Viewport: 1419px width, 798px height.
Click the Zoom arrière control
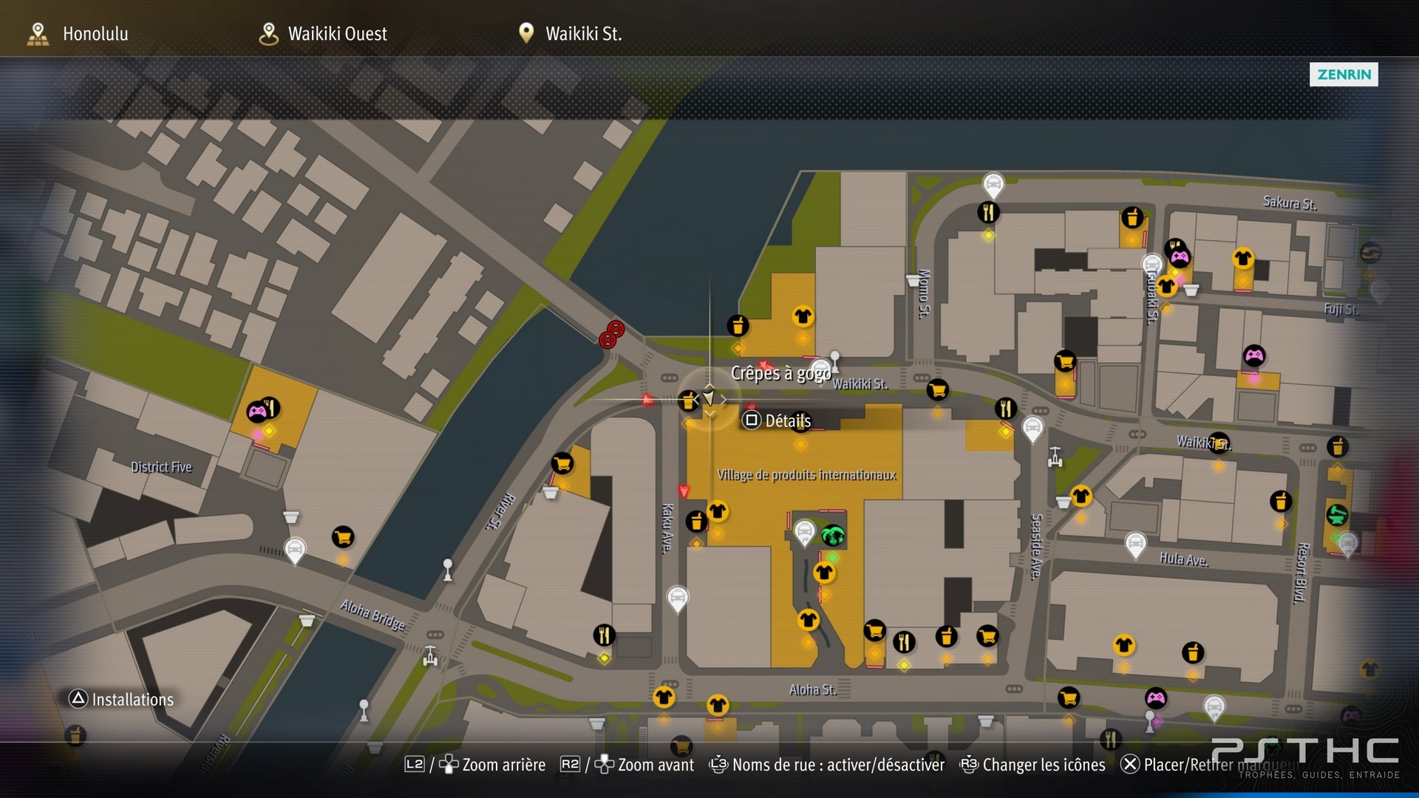(x=475, y=765)
